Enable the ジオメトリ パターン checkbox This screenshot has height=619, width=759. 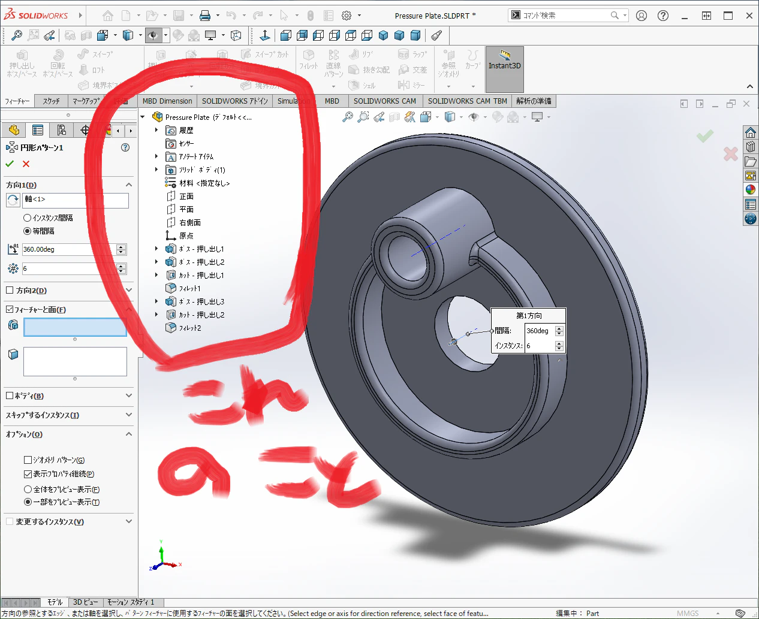(x=28, y=460)
